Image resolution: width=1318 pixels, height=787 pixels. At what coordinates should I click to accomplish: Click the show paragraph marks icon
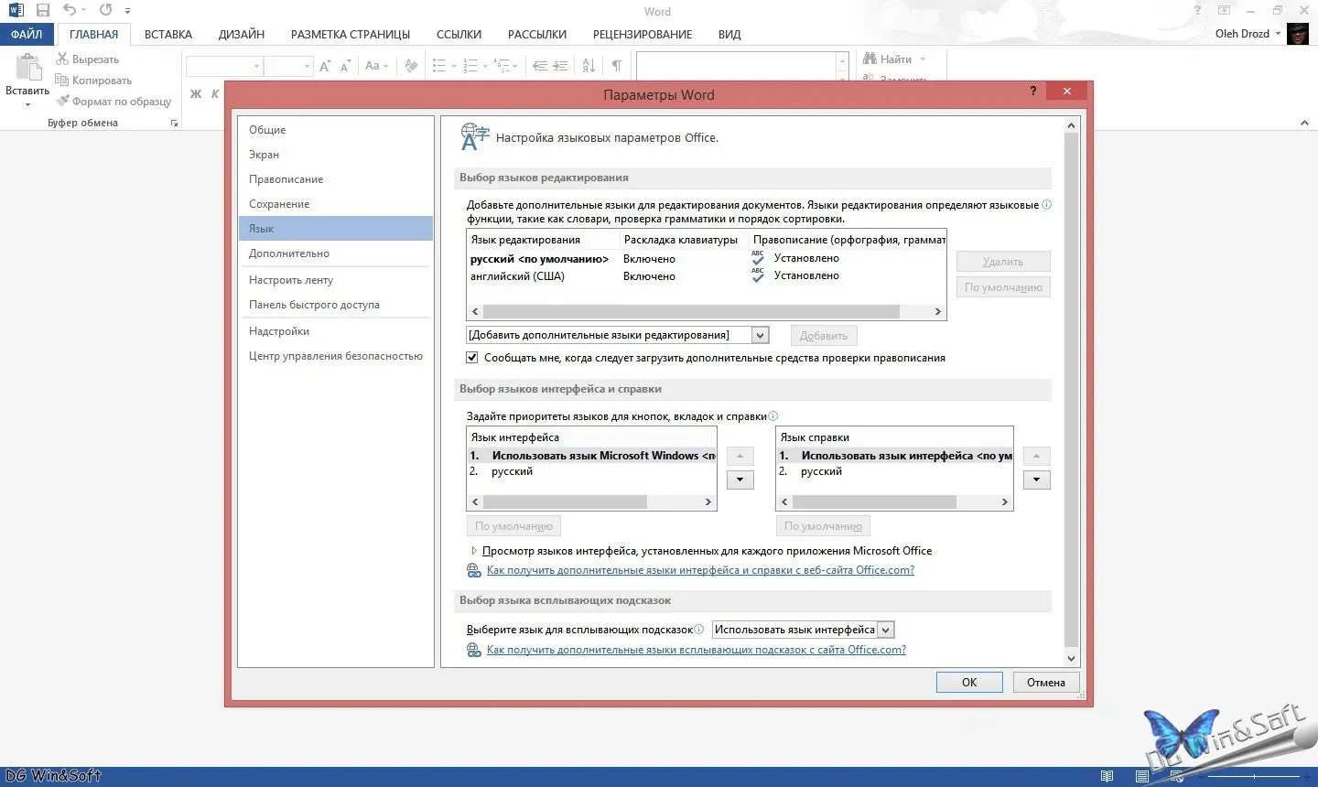click(617, 66)
